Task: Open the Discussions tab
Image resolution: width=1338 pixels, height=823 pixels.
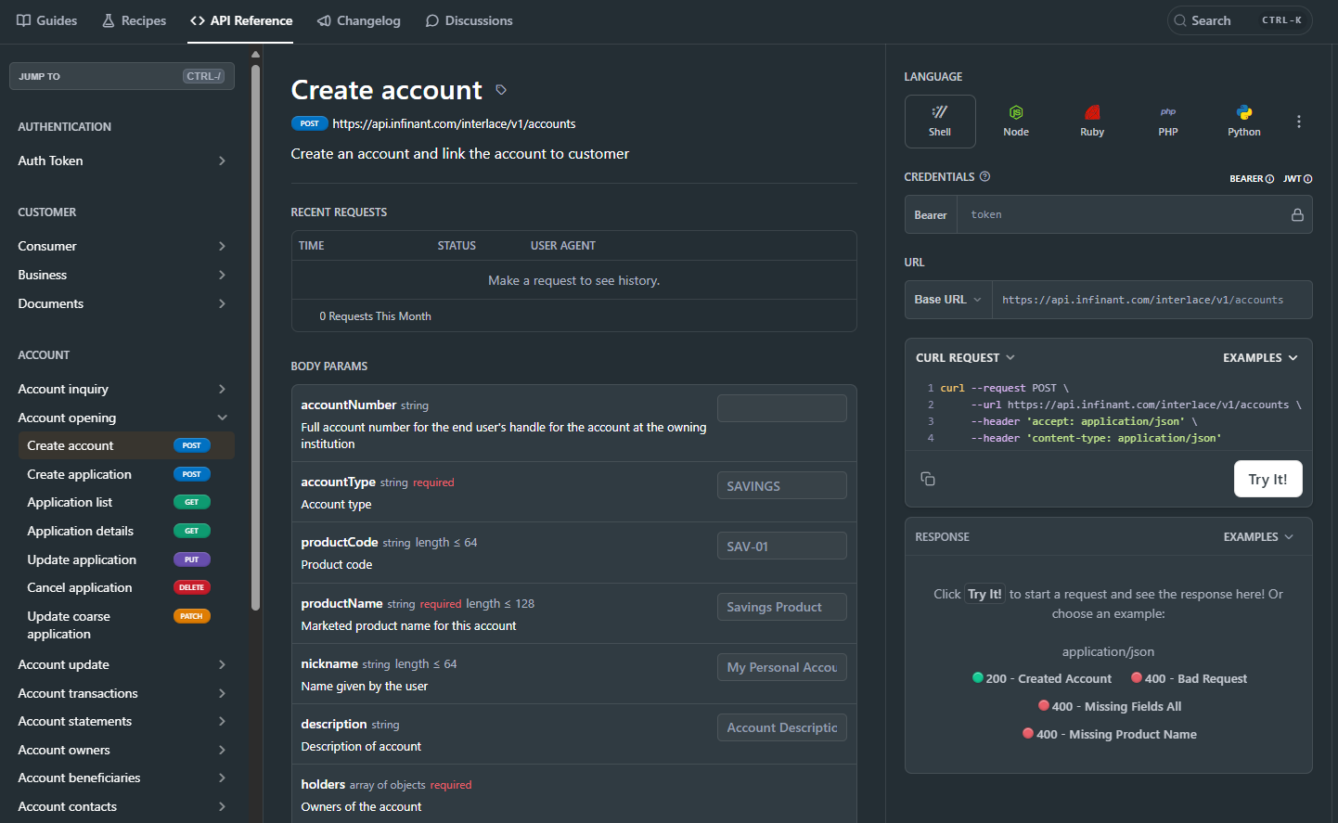Action: tap(469, 20)
